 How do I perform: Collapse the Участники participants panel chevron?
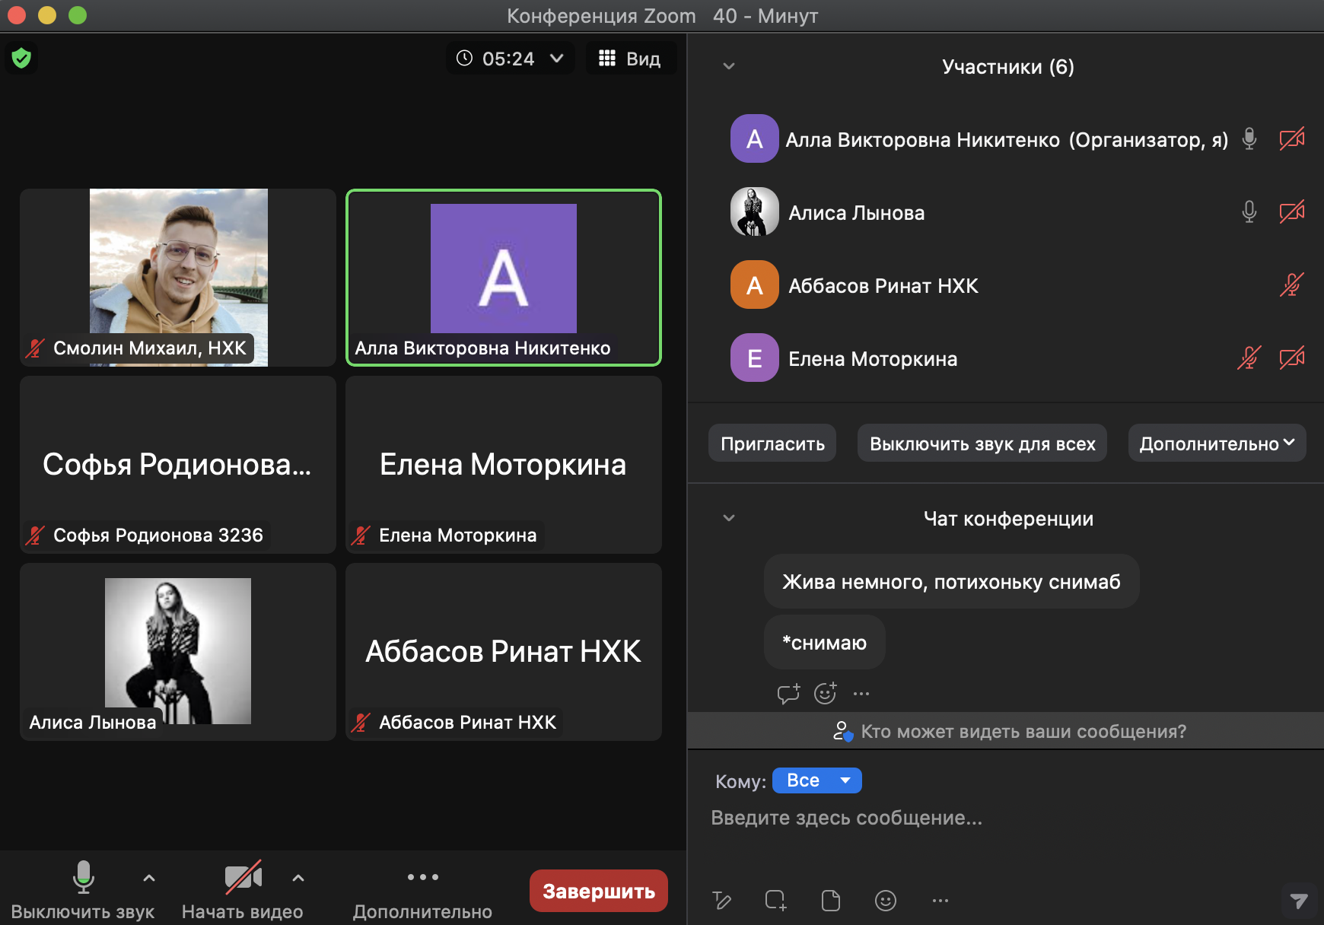728,66
